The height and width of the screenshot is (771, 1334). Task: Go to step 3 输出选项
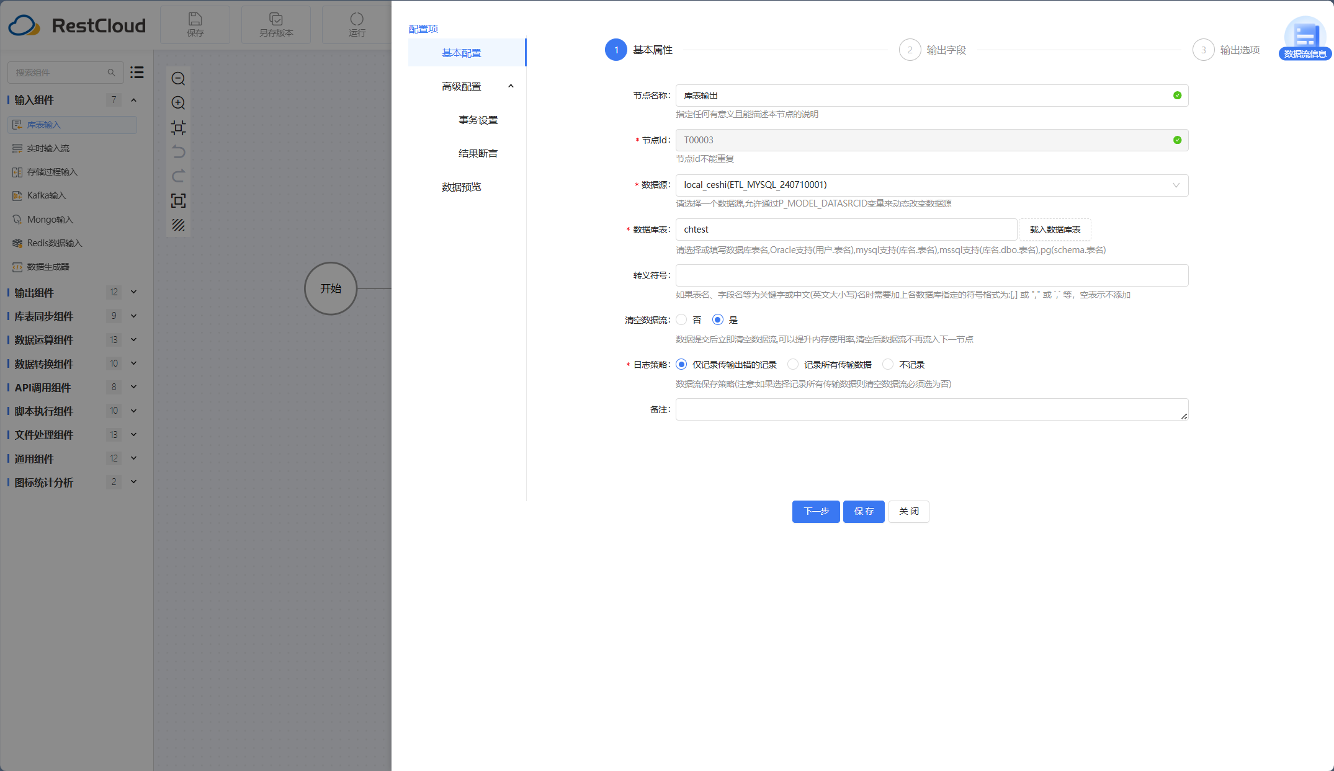[x=1226, y=50]
